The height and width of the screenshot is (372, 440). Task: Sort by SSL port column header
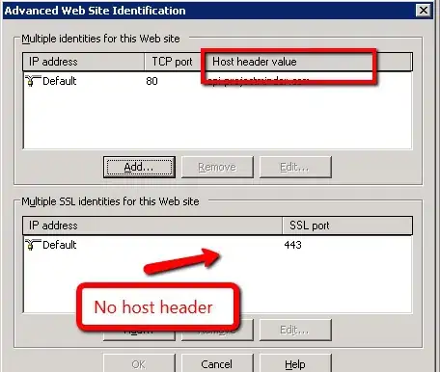point(347,226)
